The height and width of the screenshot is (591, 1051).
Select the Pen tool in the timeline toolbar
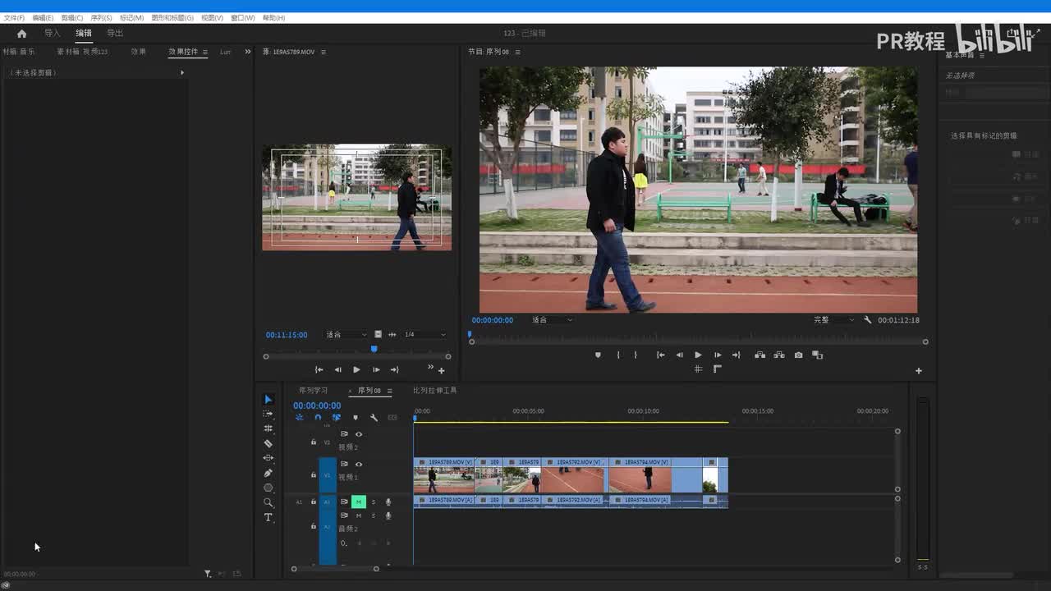268,473
